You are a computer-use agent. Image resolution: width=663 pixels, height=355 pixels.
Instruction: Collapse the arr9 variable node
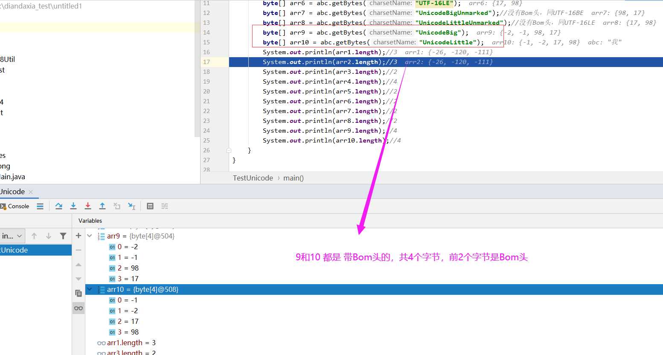pos(90,236)
